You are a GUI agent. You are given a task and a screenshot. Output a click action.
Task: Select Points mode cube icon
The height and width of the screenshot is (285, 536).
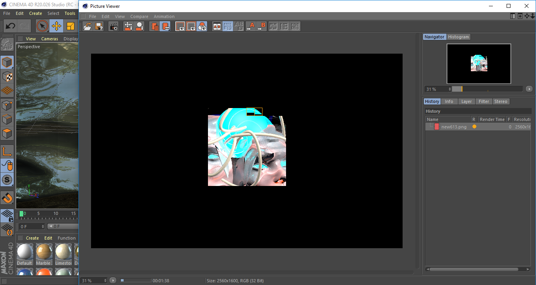7,105
